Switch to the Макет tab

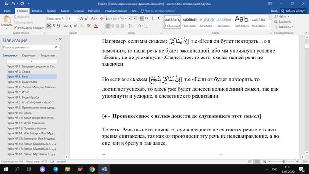click(x=65, y=11)
